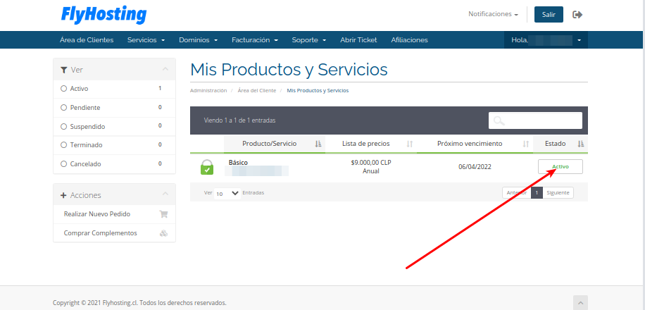Image resolution: width=645 pixels, height=310 pixels.
Task: Open the Soporte menu dropdown
Action: (309, 40)
